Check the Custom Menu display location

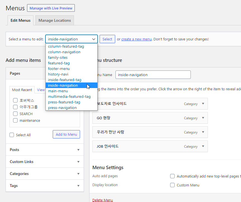[x=172, y=185]
